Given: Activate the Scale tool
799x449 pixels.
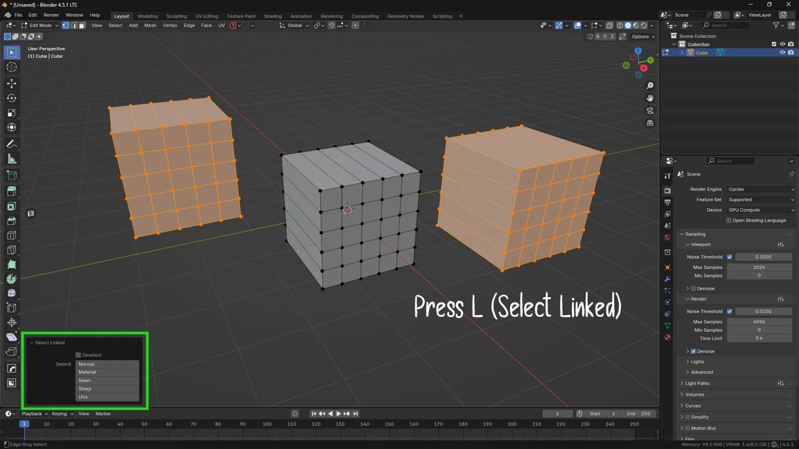Looking at the screenshot, I should [11, 113].
